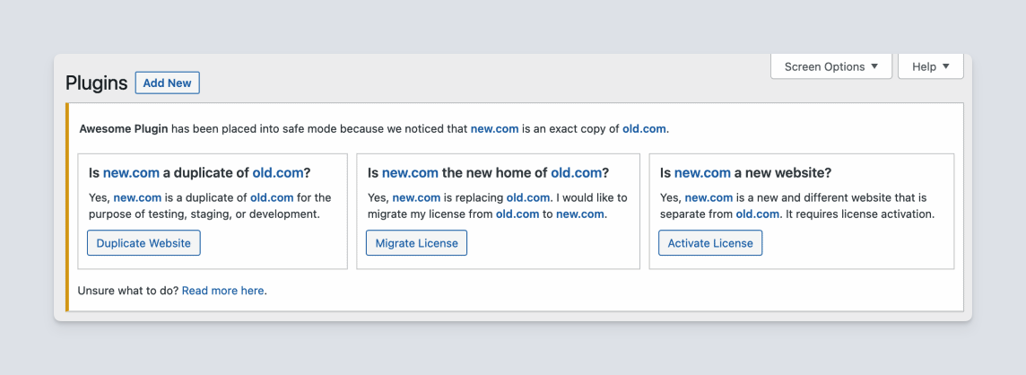The image size is (1026, 375).
Task: Click old.com after 'migrate my license from'
Action: click(517, 214)
